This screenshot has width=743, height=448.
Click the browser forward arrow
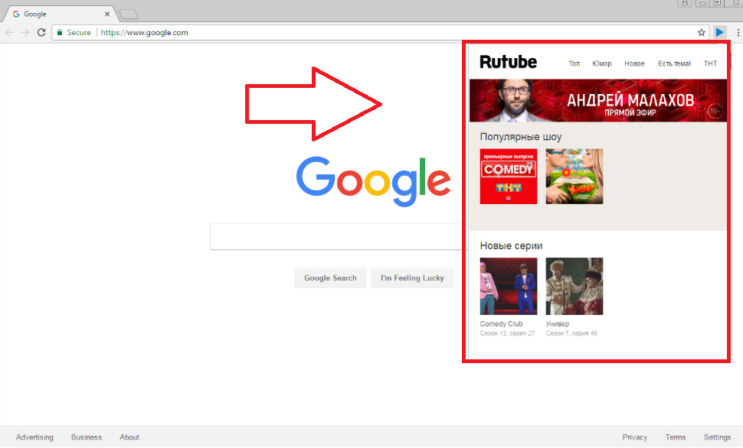(25, 33)
